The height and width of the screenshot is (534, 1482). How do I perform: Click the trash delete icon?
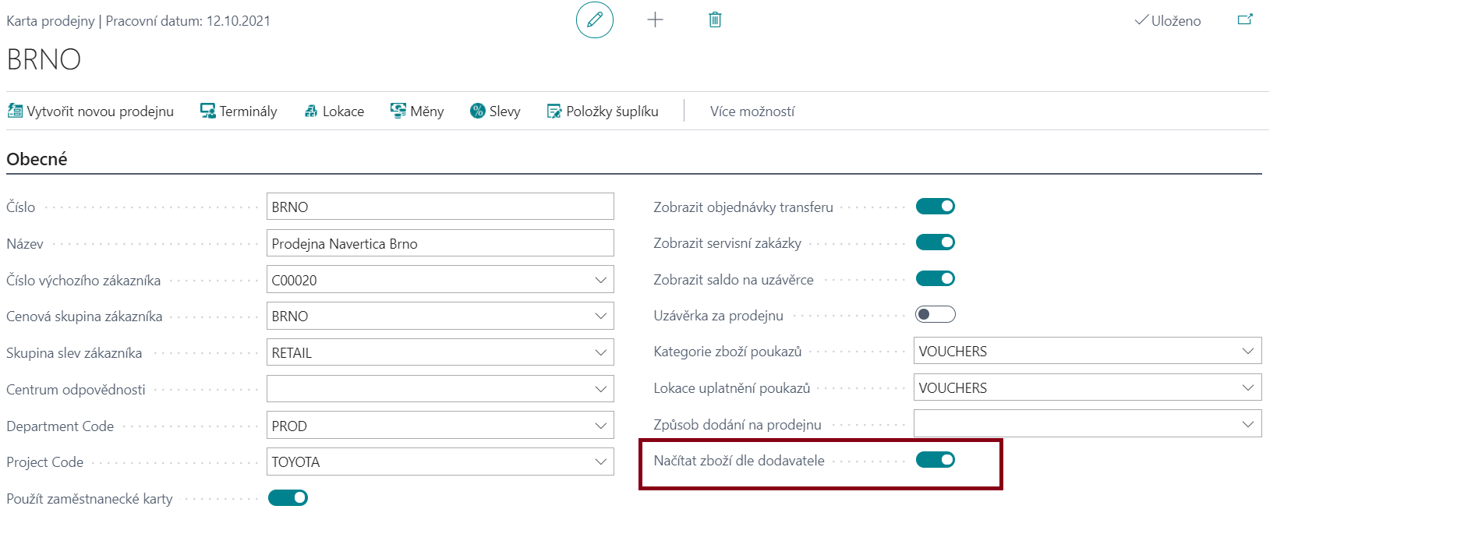pos(715,20)
